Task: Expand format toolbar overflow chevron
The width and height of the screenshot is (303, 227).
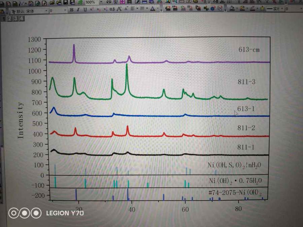Action: pos(161,10)
